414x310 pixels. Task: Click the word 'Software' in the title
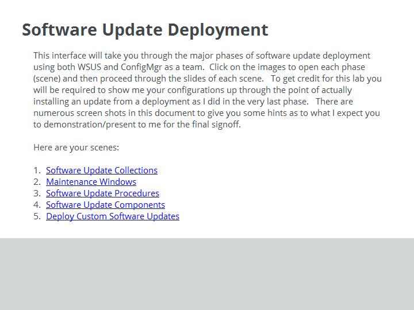click(x=59, y=30)
